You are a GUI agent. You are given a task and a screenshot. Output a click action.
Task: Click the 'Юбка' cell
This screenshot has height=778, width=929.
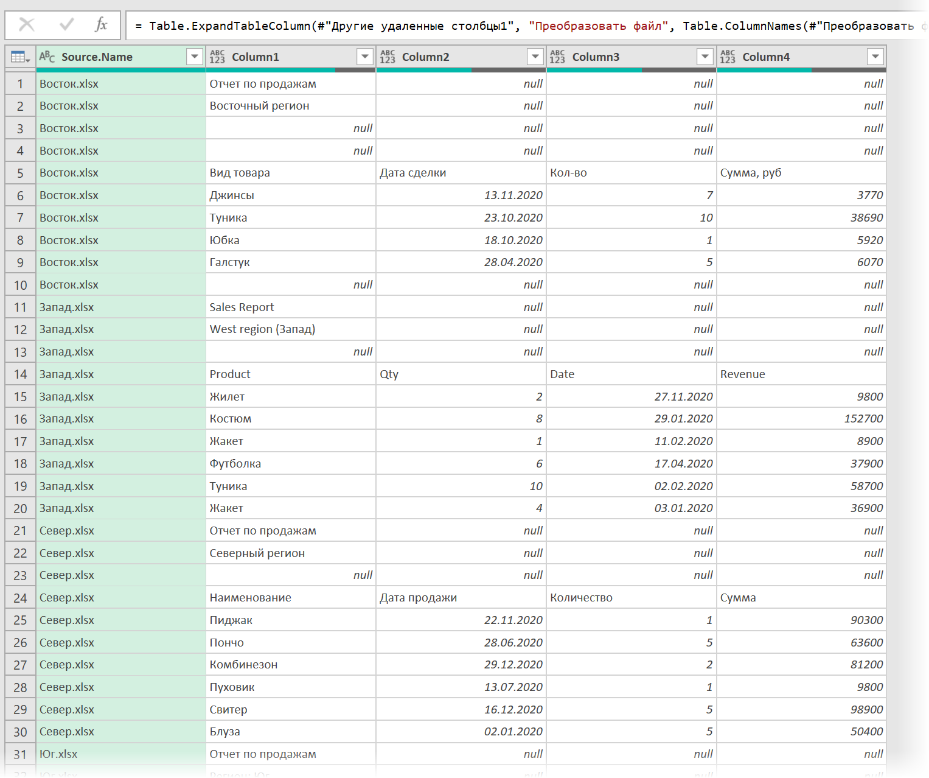(291, 240)
